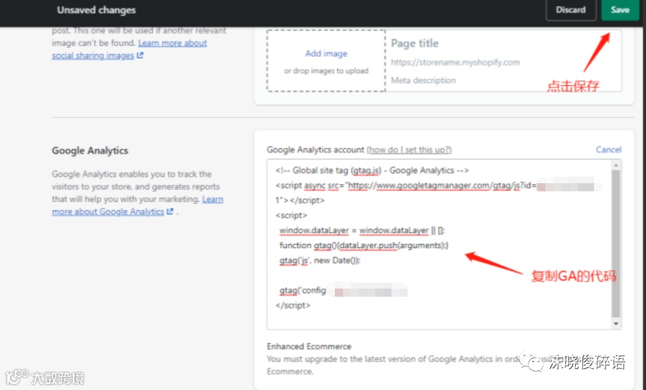
Task: Click the green Save button
Action: [x=620, y=10]
